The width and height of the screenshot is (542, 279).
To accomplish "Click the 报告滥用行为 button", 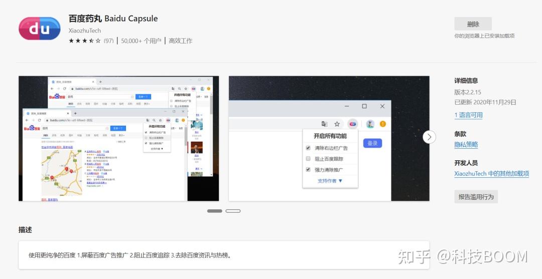I will pyautogui.click(x=476, y=196).
